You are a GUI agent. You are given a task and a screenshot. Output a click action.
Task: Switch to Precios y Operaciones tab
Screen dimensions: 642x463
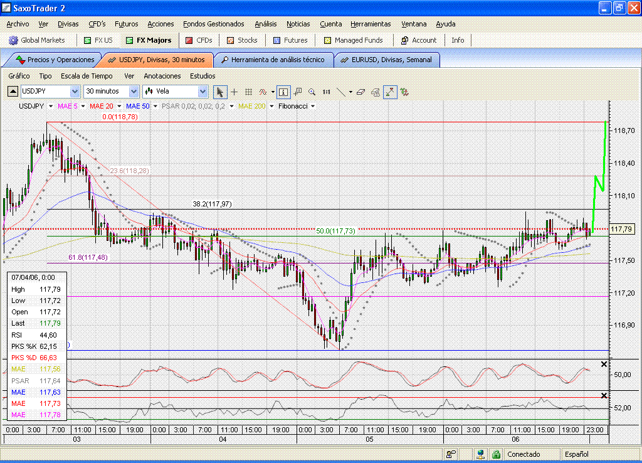tap(55, 60)
